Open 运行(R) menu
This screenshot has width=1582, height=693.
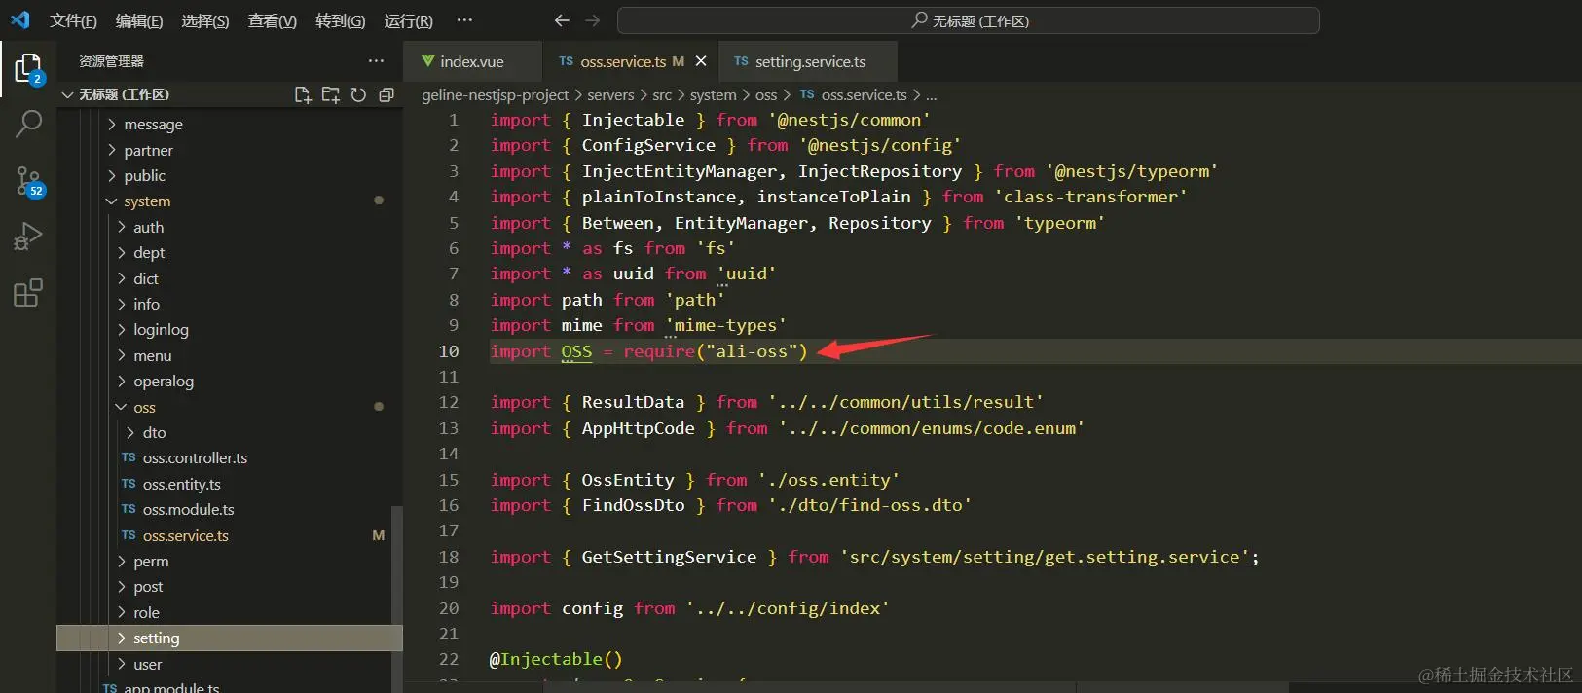pos(409,20)
